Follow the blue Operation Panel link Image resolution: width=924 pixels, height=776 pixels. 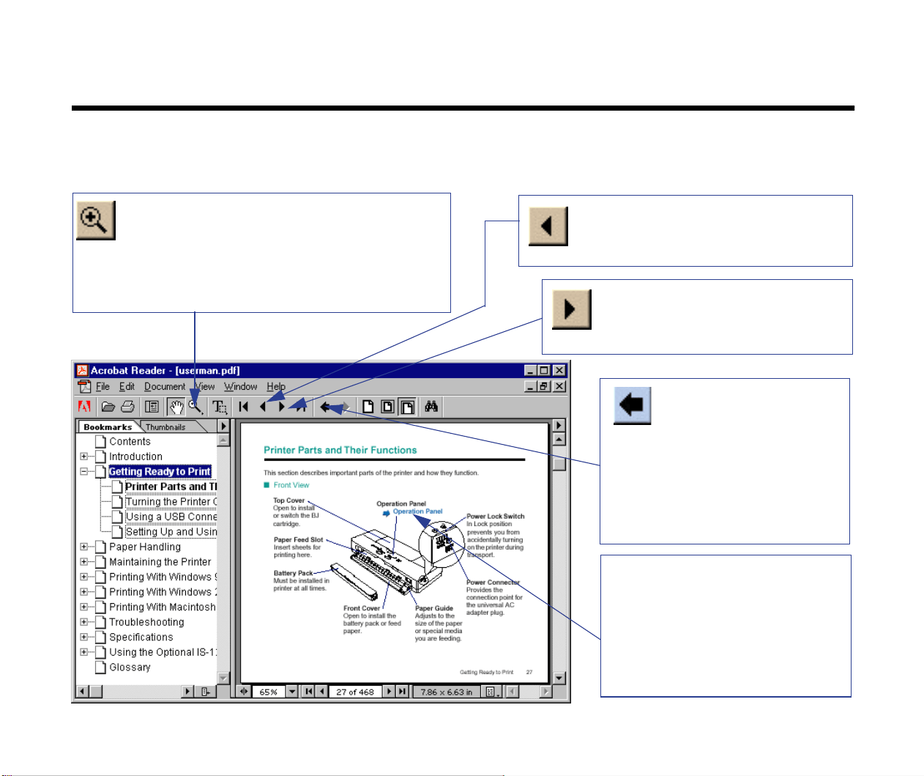(417, 511)
